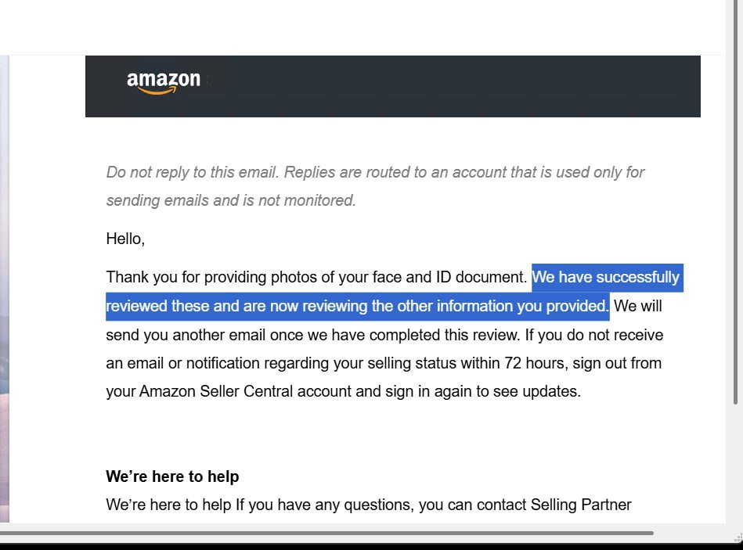Click the "sign out from" text
This screenshot has width=743, height=550.
coord(617,363)
